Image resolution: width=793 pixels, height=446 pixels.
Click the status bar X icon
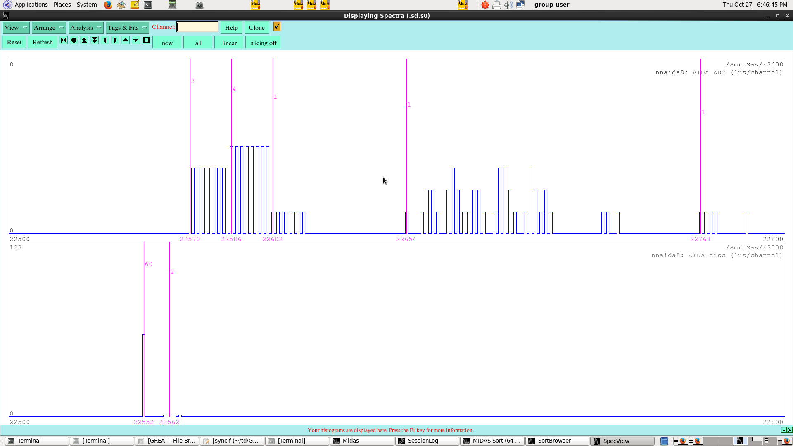[x=789, y=430]
